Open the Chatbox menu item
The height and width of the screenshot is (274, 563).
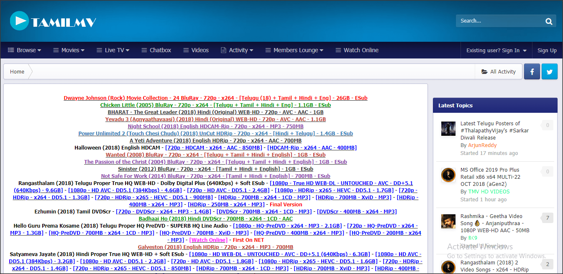[x=156, y=50]
